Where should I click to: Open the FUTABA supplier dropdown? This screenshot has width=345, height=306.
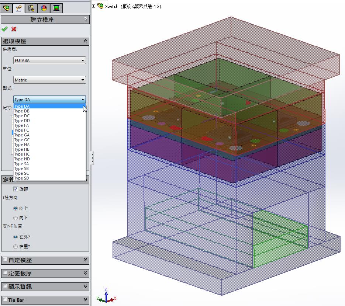tap(49, 60)
